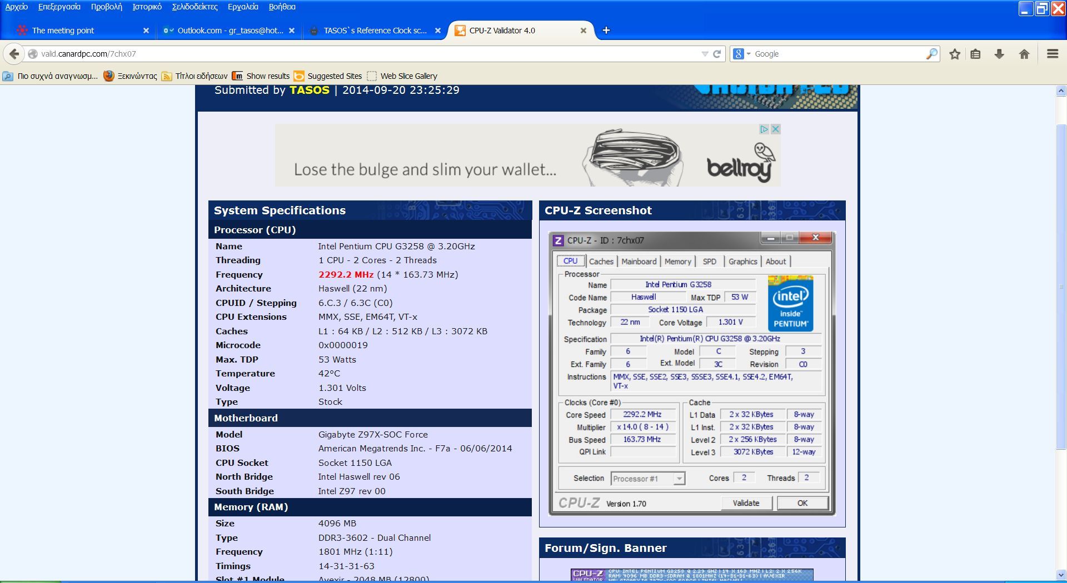Image resolution: width=1067 pixels, height=583 pixels.
Task: Close the 'The meeting point' tab
Action: point(146,31)
